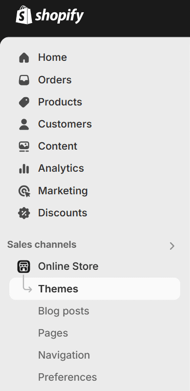Click the Home house icon
This screenshot has width=190, height=391.
(24, 57)
